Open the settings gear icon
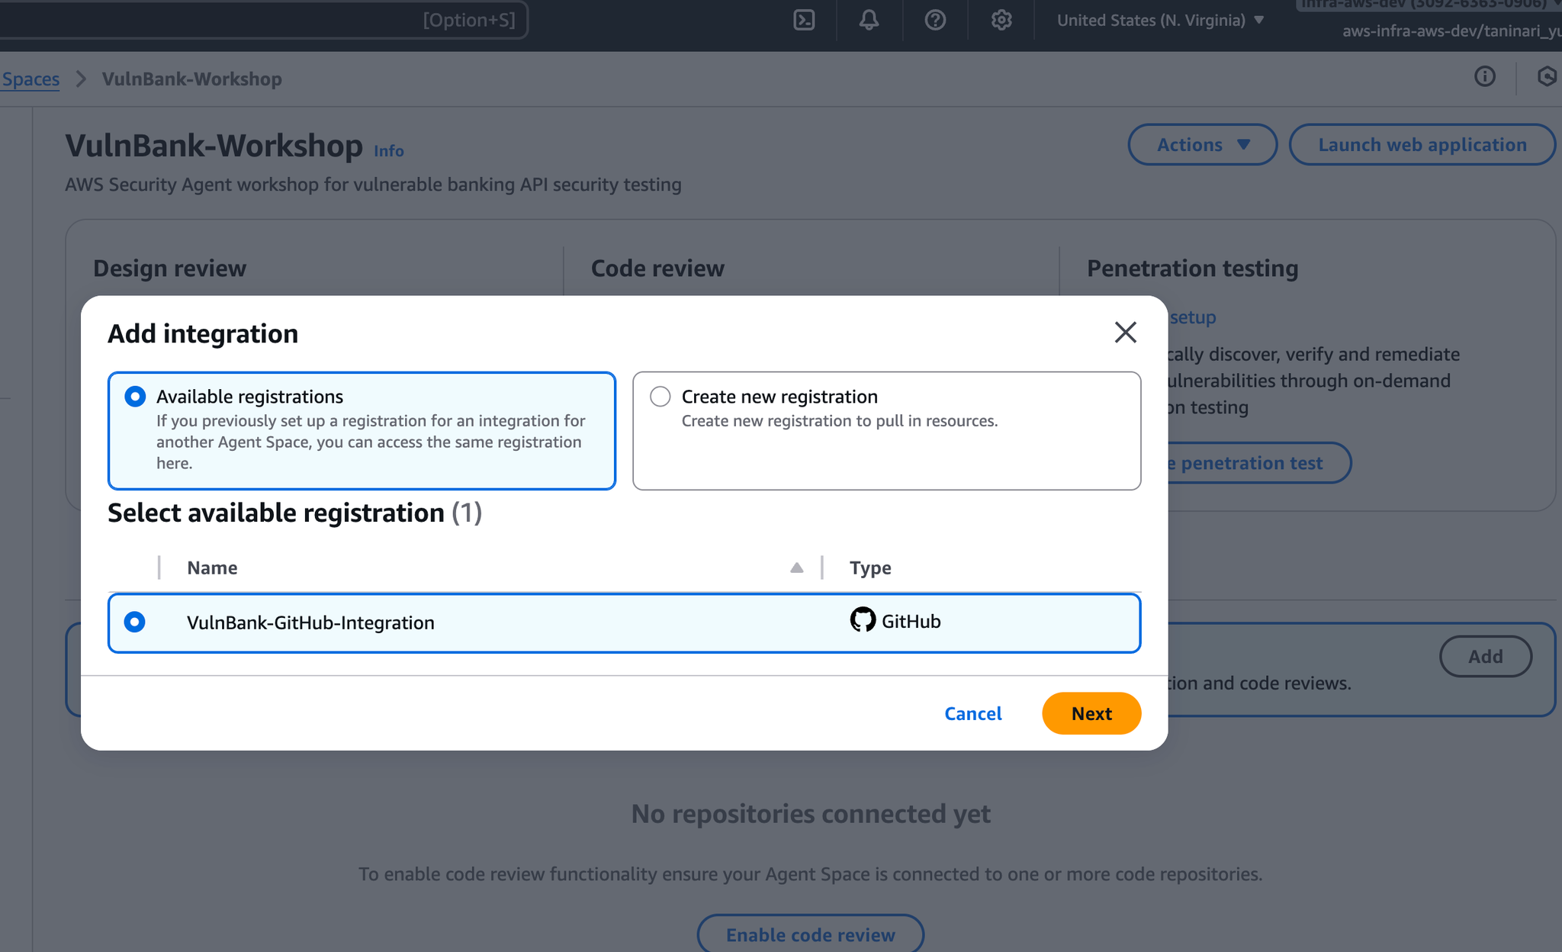The height and width of the screenshot is (952, 1562). 1001,21
